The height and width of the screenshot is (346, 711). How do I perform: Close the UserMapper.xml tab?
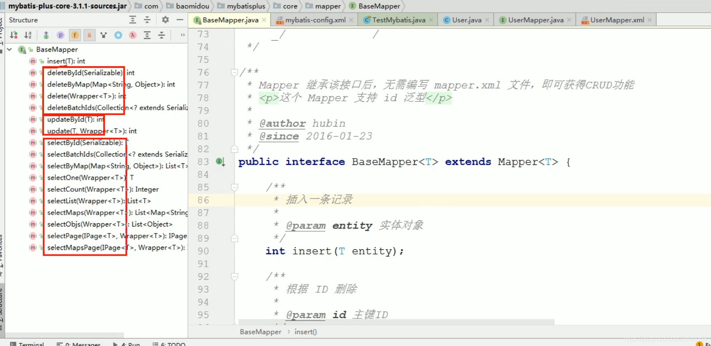pos(649,20)
